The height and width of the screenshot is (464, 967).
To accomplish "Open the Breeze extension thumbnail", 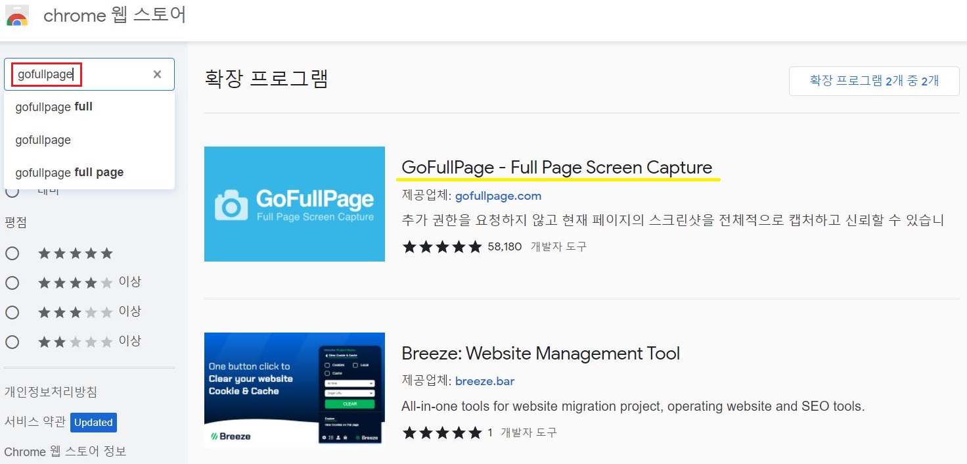I will (294, 390).
